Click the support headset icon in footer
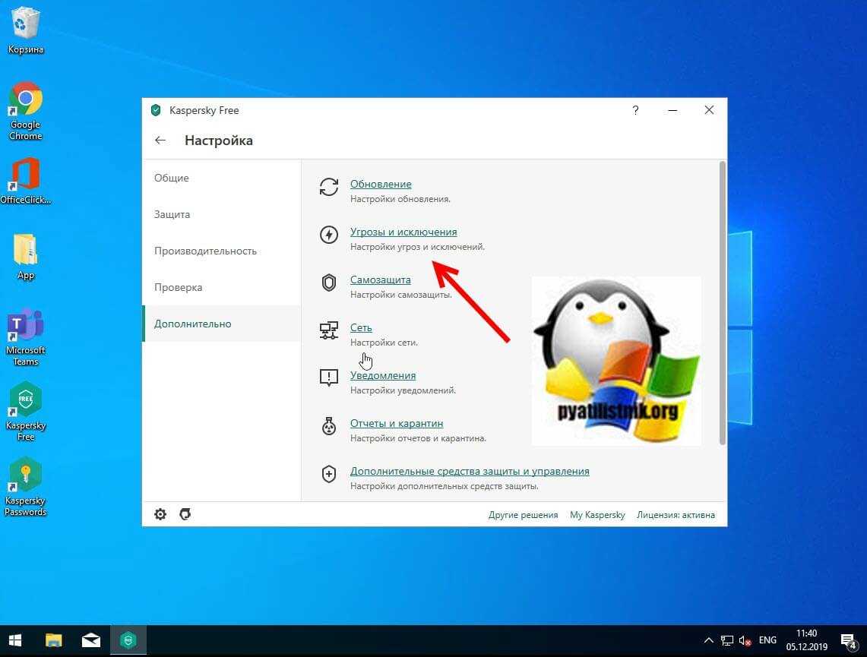The width and height of the screenshot is (867, 657). [185, 514]
